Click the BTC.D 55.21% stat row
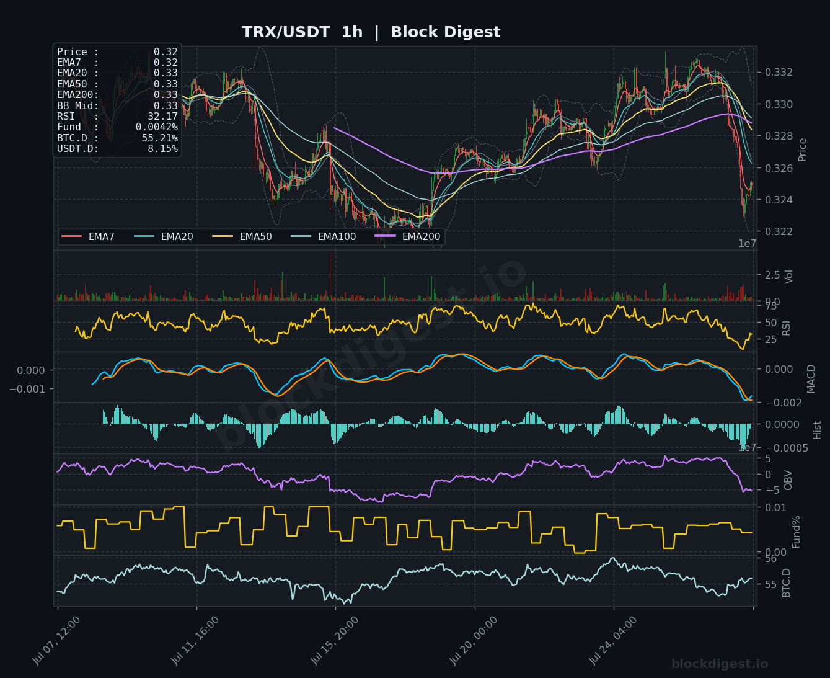This screenshot has height=678, width=830. (117, 138)
